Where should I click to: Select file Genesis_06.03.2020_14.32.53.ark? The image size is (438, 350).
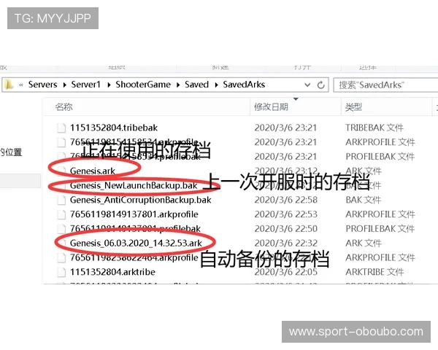pos(136,243)
